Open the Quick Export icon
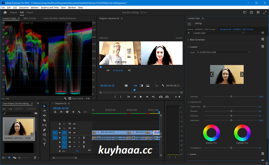The height and width of the screenshot is (165, 269). pos(252,12)
